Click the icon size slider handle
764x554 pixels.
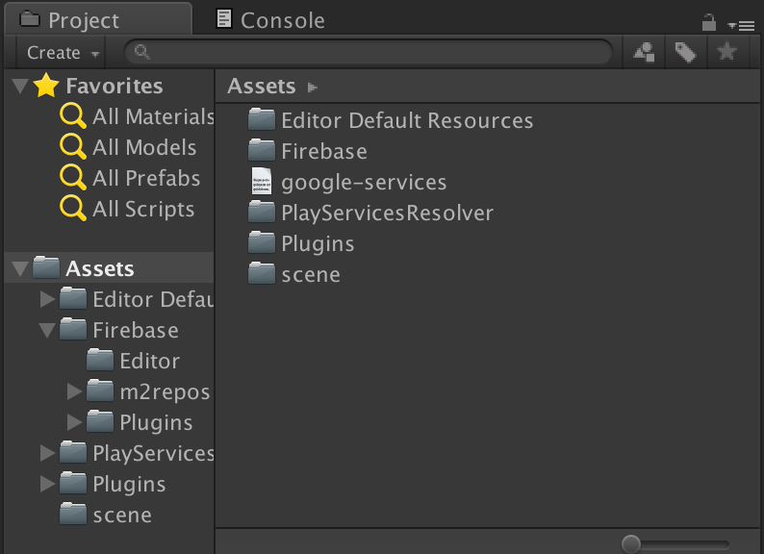point(631,543)
